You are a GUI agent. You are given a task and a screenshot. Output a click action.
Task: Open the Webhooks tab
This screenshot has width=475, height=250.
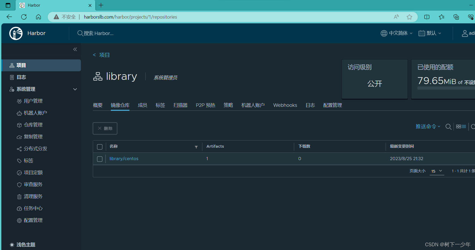pos(285,105)
